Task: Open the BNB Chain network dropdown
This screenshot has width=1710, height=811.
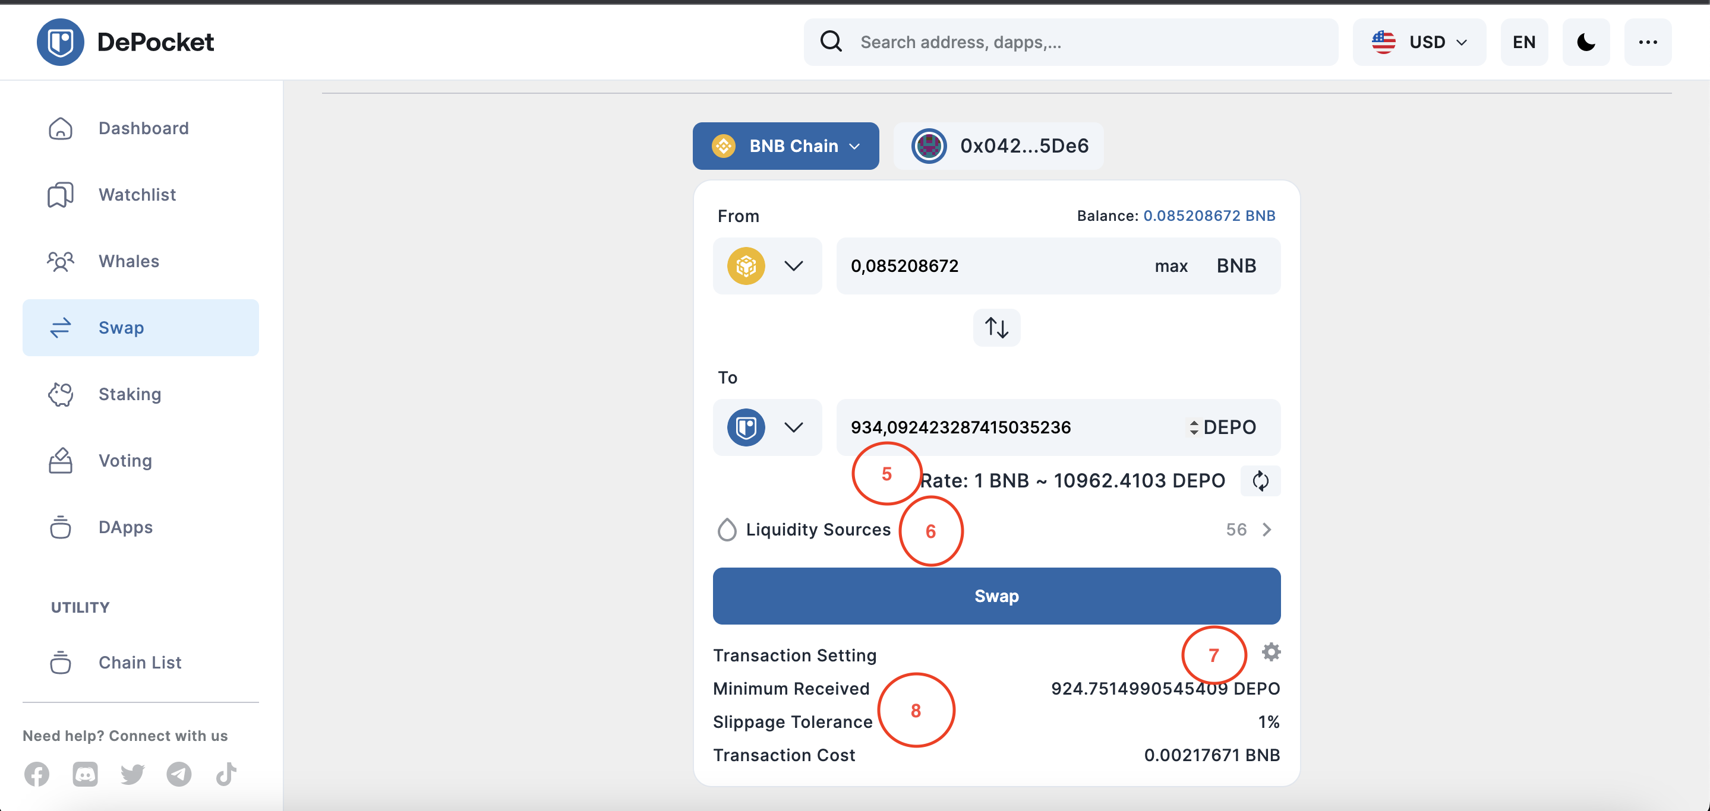Action: (x=785, y=146)
